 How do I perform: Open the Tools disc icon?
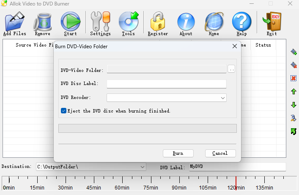point(128,21)
